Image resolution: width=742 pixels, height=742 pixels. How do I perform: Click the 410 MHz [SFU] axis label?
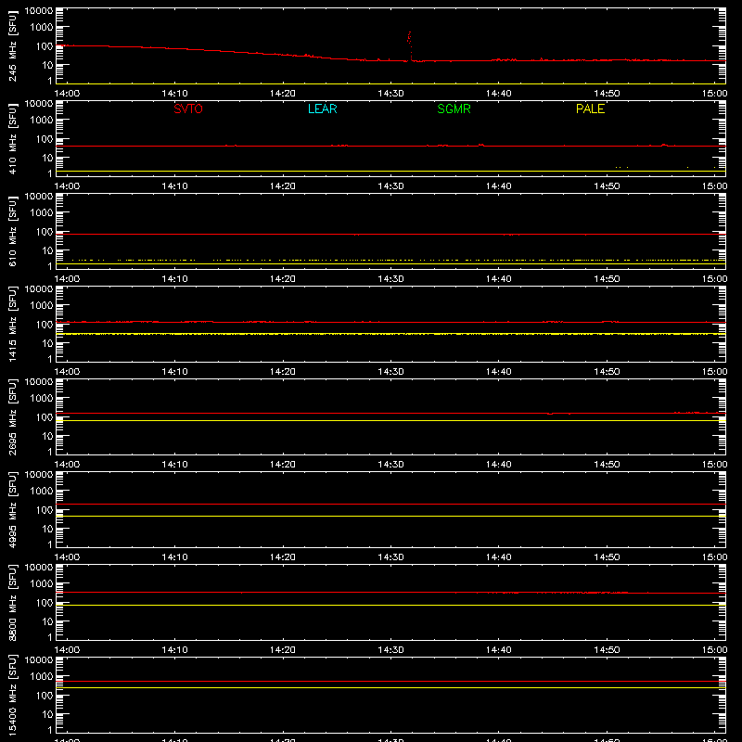point(12,138)
